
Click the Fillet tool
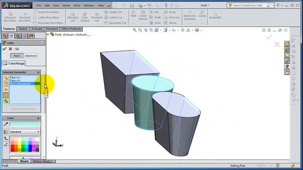click(134, 14)
